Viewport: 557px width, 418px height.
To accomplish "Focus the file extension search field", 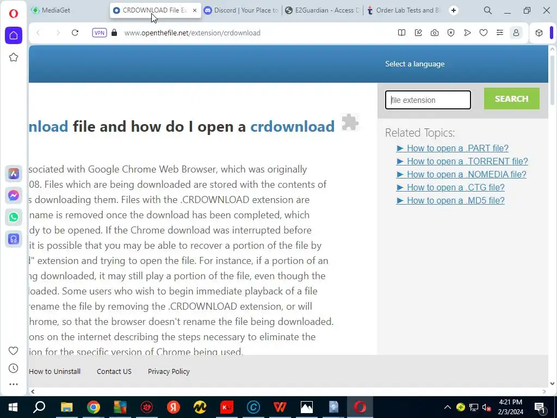I will coord(428,100).
